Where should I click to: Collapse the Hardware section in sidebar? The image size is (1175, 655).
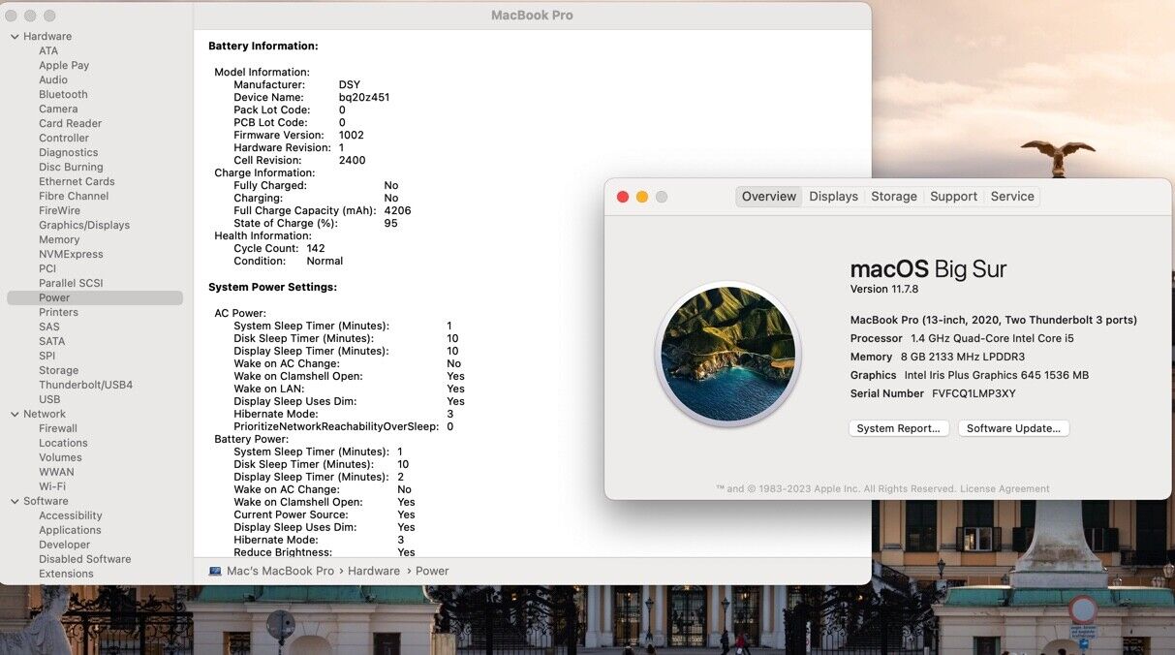click(15, 37)
